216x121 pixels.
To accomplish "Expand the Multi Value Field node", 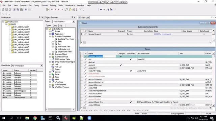I will pyautogui.click(x=53, y=47).
